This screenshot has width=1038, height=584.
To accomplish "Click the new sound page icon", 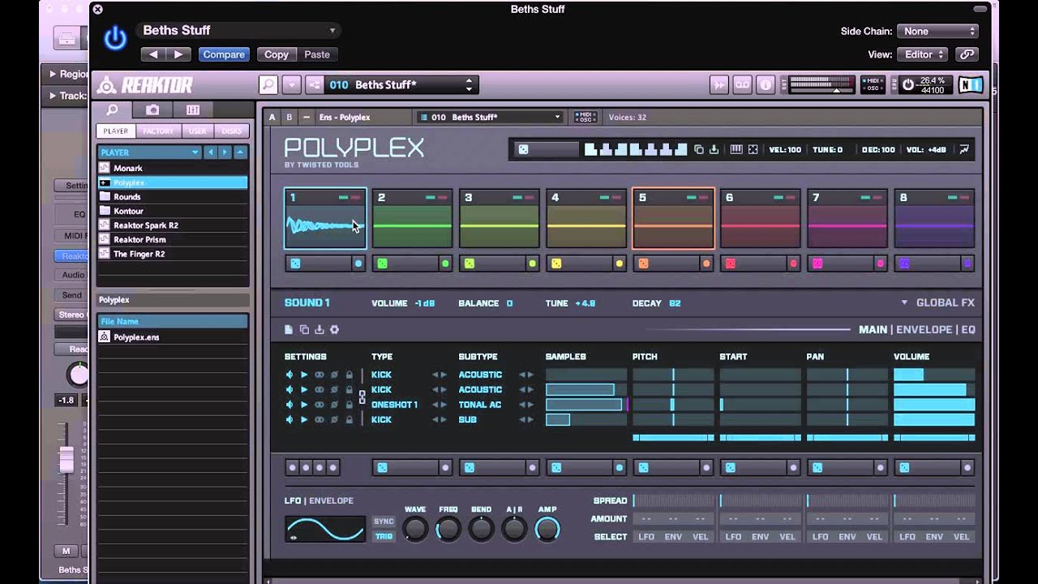I will pyautogui.click(x=289, y=329).
